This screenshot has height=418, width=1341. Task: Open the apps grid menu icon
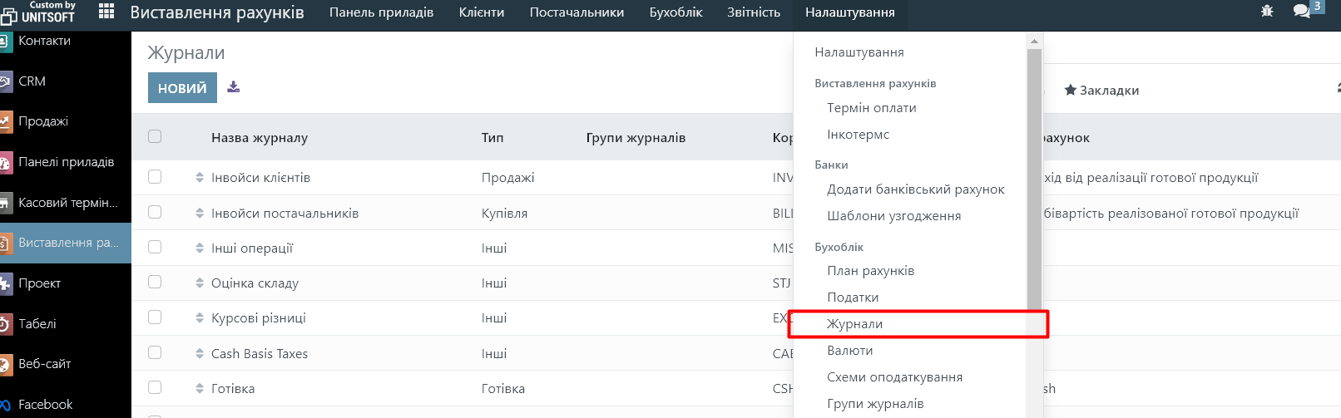tap(106, 12)
